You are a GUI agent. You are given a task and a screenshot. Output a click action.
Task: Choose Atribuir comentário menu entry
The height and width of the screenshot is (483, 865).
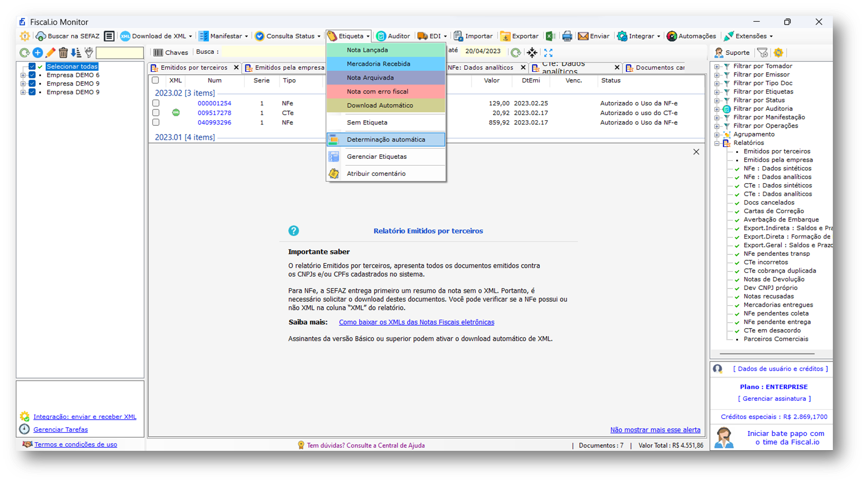[386, 174]
